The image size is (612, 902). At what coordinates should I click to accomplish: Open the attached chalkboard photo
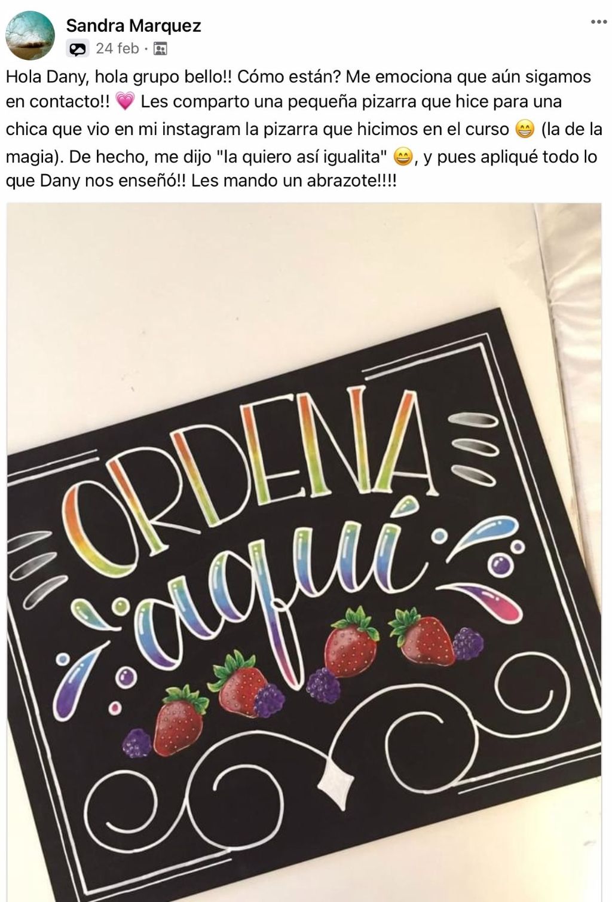[x=304, y=552]
